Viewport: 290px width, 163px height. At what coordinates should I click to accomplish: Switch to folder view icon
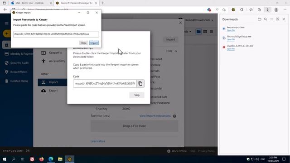[x=198, y=32]
